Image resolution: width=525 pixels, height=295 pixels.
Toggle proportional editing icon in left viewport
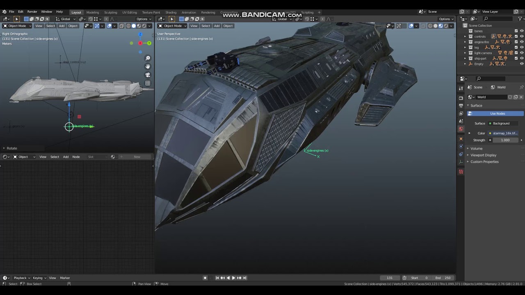click(106, 19)
